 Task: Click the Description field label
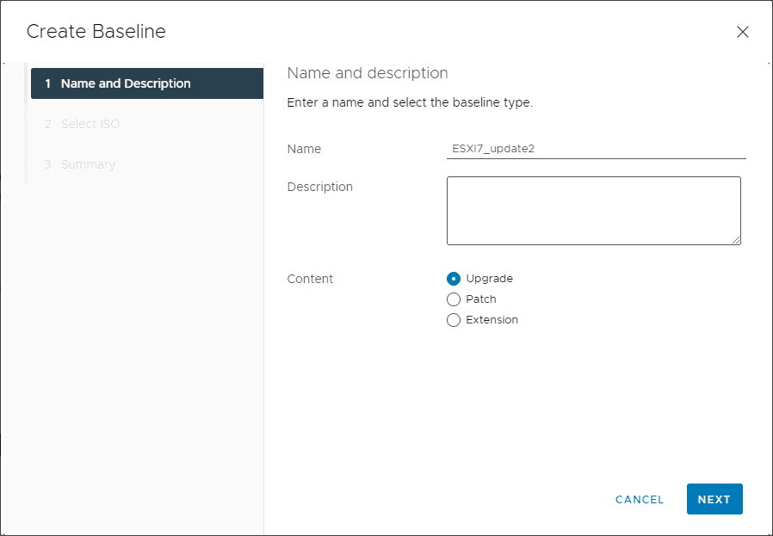(x=319, y=187)
